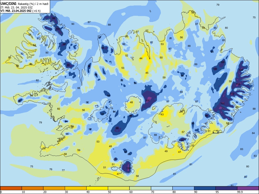Image resolution: width=259 pixels, height=194 pixels.
Task: Click the UWC/DINI title text
Action: pos(9,4)
